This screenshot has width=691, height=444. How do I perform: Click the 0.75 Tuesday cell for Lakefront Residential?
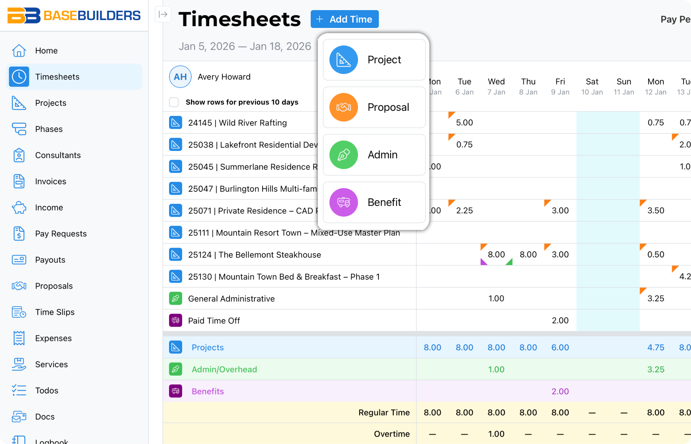(464, 145)
